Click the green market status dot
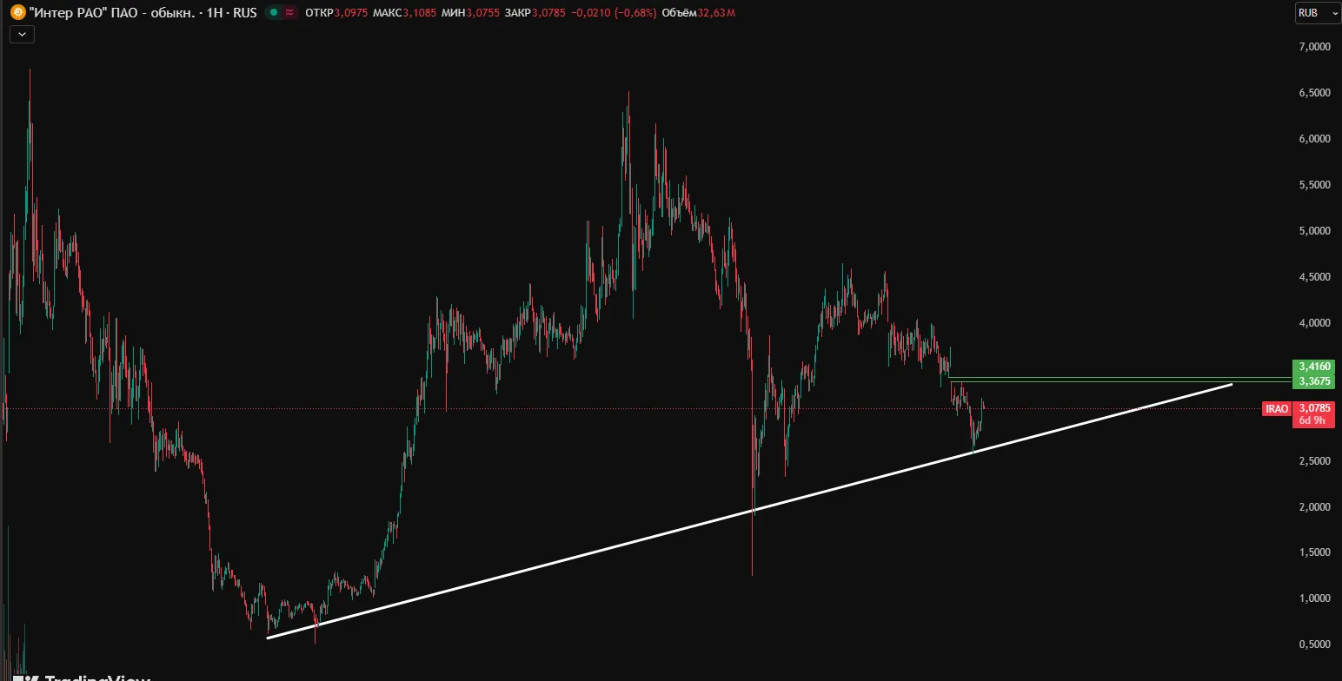 [273, 13]
